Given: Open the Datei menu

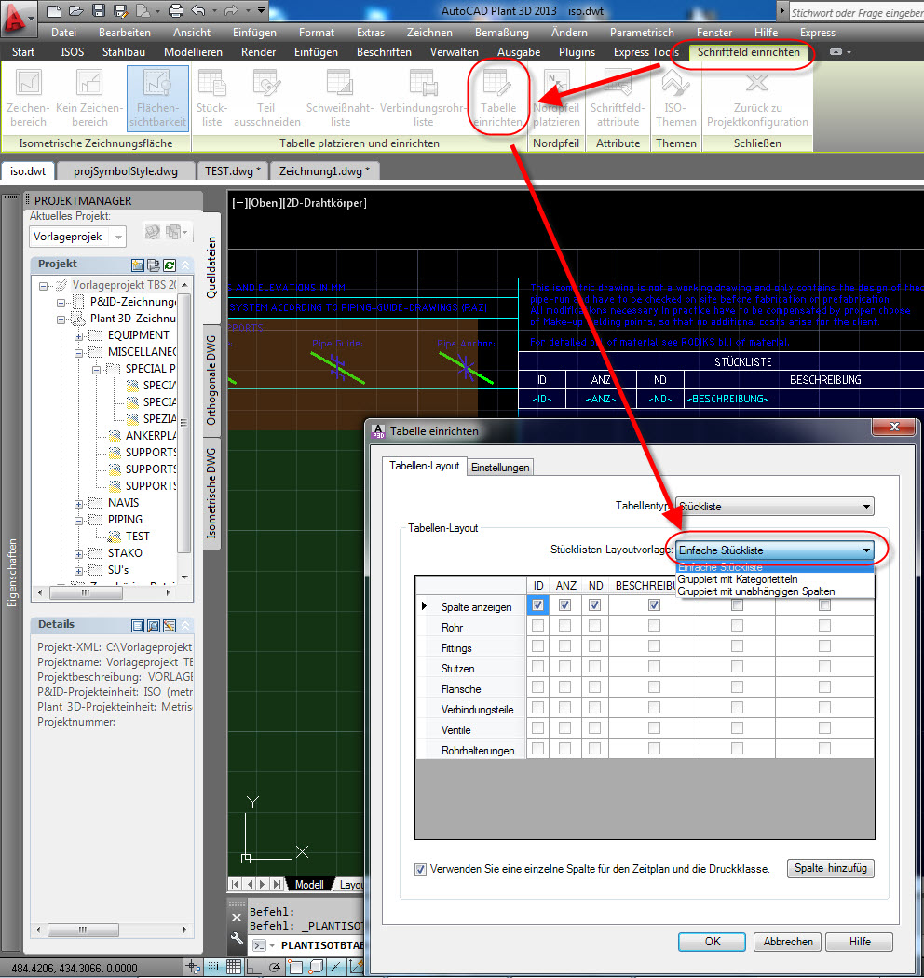Looking at the screenshot, I should [63, 33].
